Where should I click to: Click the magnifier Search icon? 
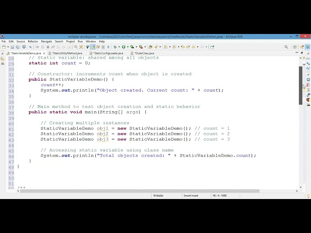tap(286, 47)
